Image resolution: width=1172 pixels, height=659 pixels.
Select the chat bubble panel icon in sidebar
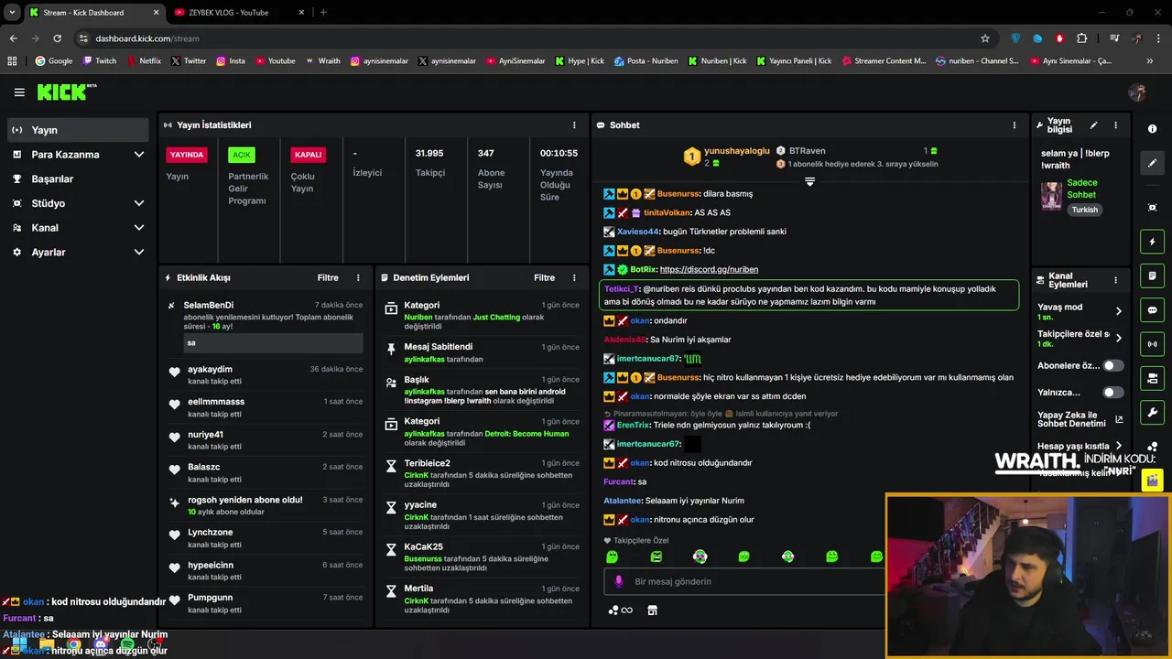[x=1152, y=309]
